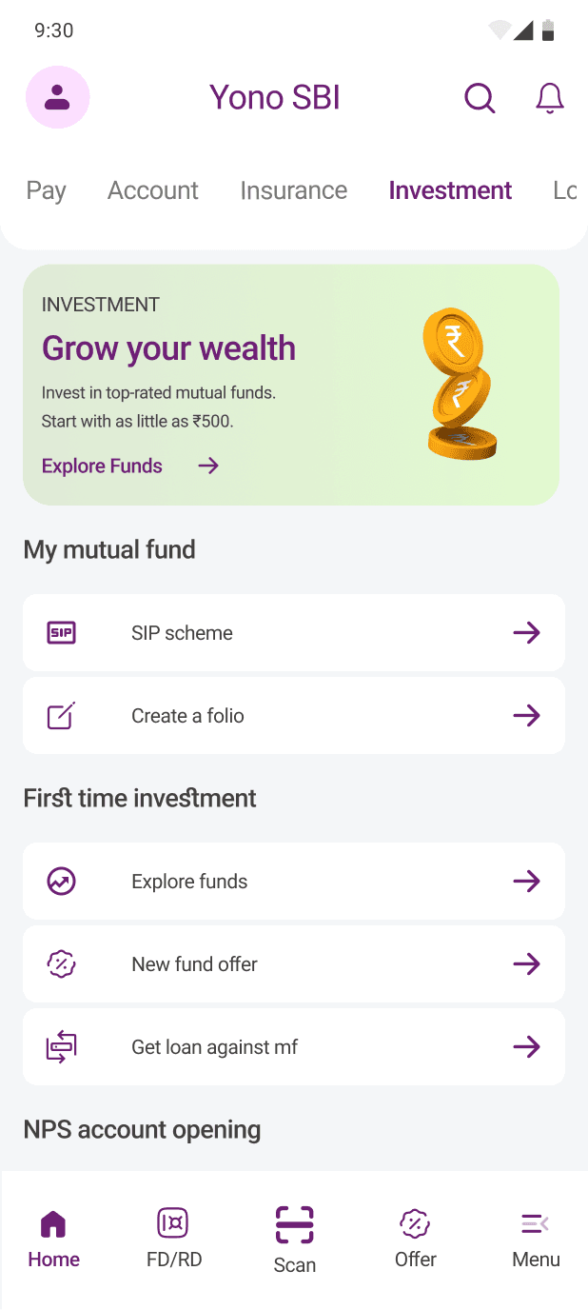Tap the SIP icon beside SIP scheme

coord(61,633)
